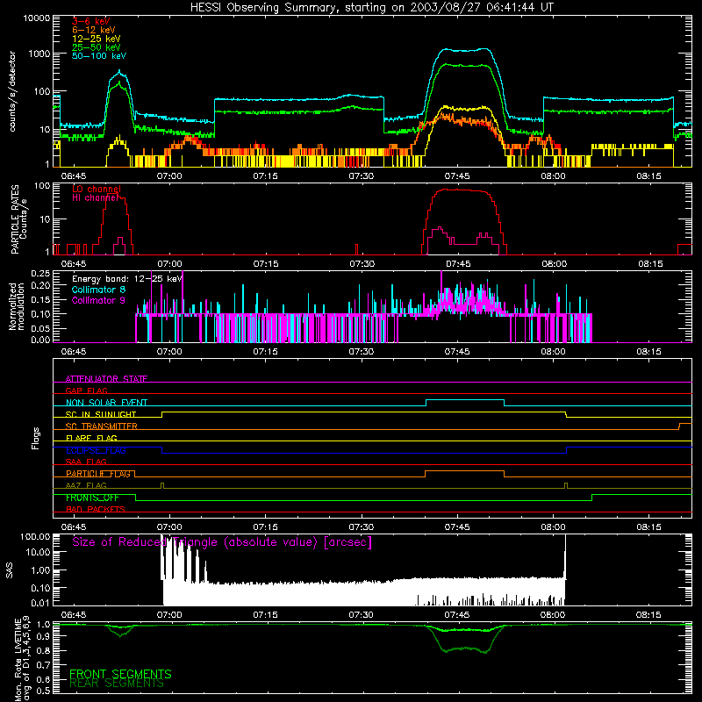The width and height of the screenshot is (702, 702).
Task: Select the BAD_PACKETS flag label
Action: [x=96, y=510]
